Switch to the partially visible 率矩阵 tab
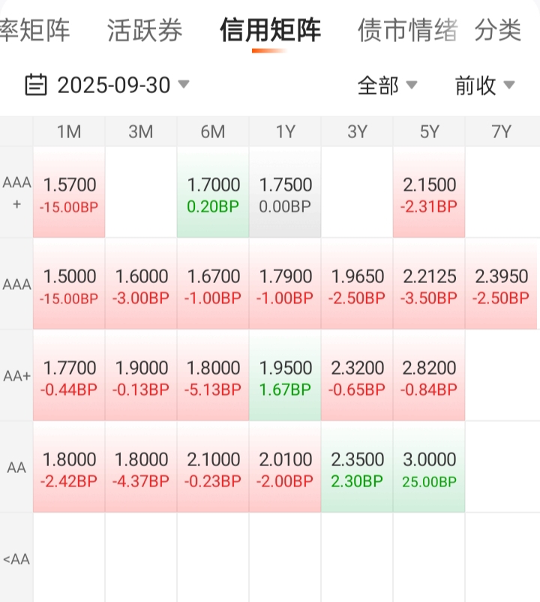Image resolution: width=540 pixels, height=602 pixels. click(34, 31)
